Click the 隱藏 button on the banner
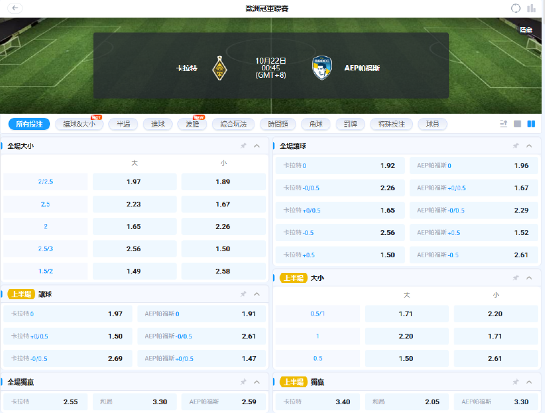The width and height of the screenshot is (545, 413). coord(525,30)
